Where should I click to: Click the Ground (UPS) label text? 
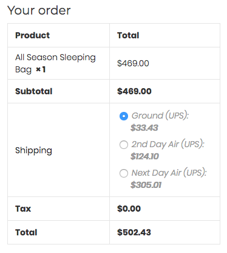tap(160, 116)
